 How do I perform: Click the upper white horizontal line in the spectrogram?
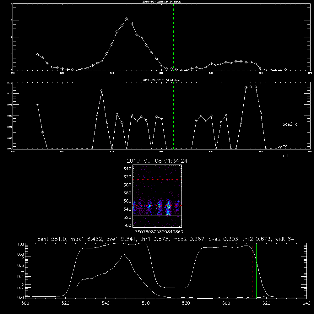tap(157, 177)
